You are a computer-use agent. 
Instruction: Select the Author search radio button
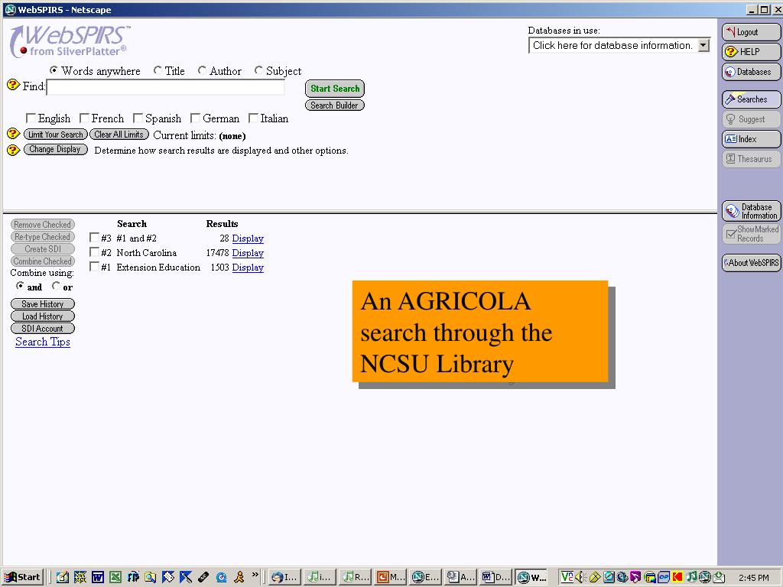(202, 70)
